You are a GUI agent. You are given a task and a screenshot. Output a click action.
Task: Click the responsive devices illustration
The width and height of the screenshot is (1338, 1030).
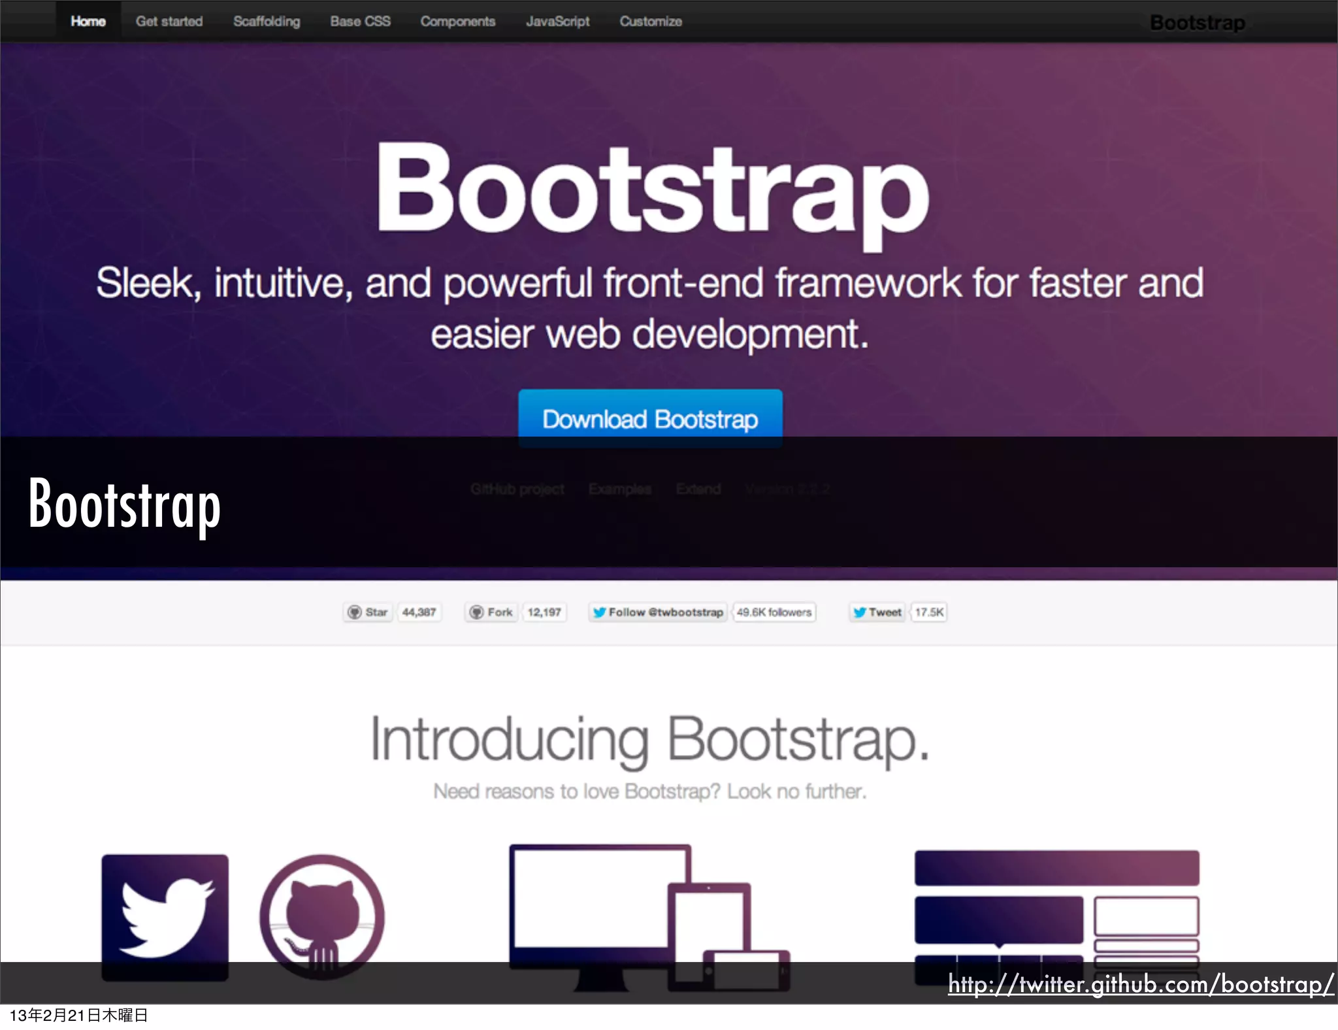649,918
